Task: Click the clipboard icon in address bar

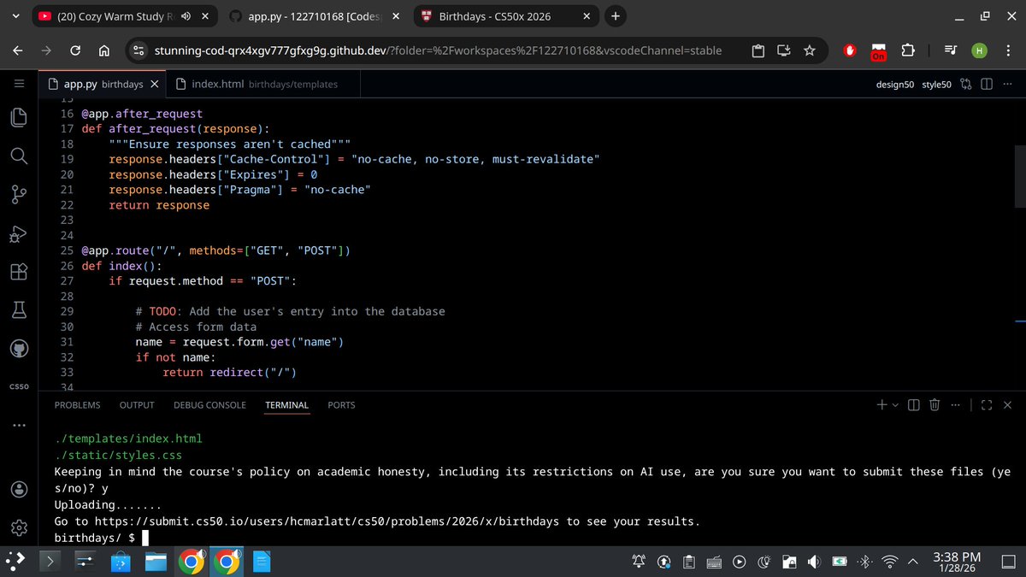Action: click(x=758, y=51)
